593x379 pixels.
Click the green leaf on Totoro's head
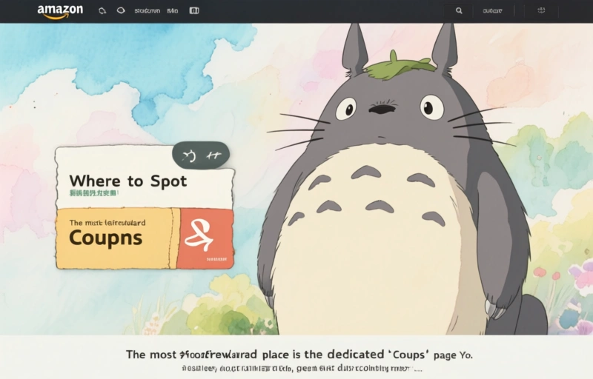(400, 65)
